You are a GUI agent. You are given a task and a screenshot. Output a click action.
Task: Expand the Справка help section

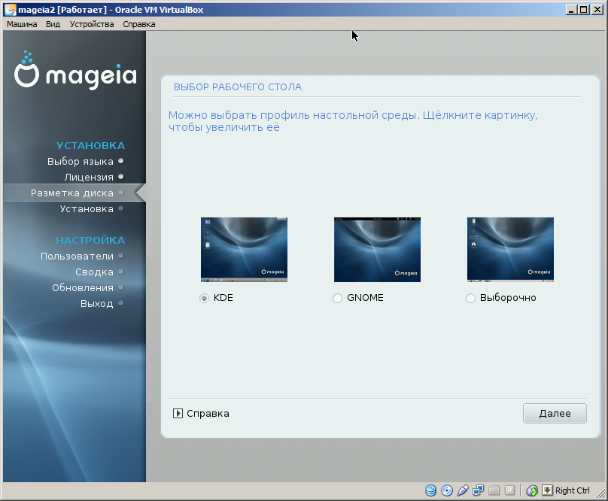click(x=178, y=413)
